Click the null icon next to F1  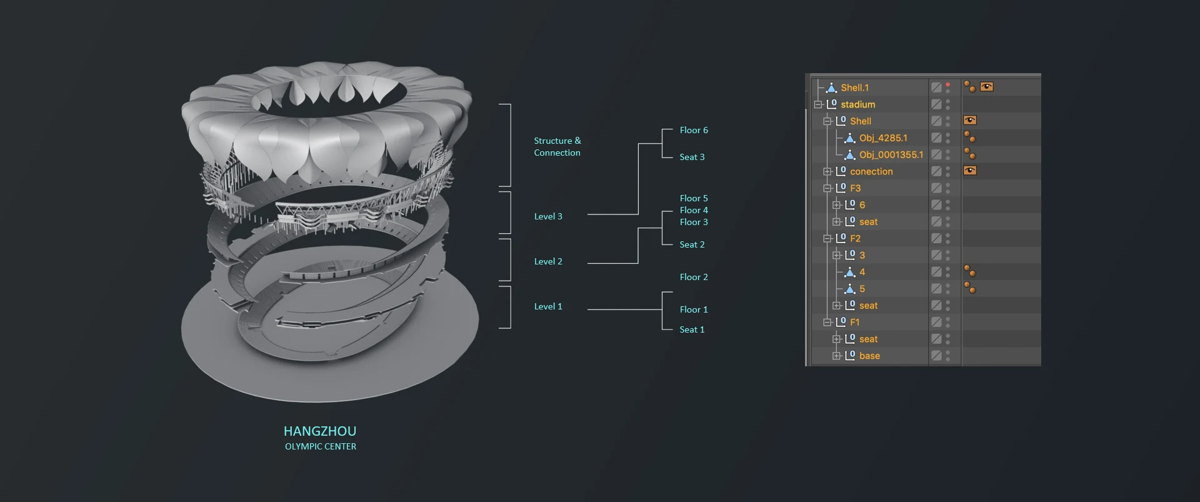841,321
